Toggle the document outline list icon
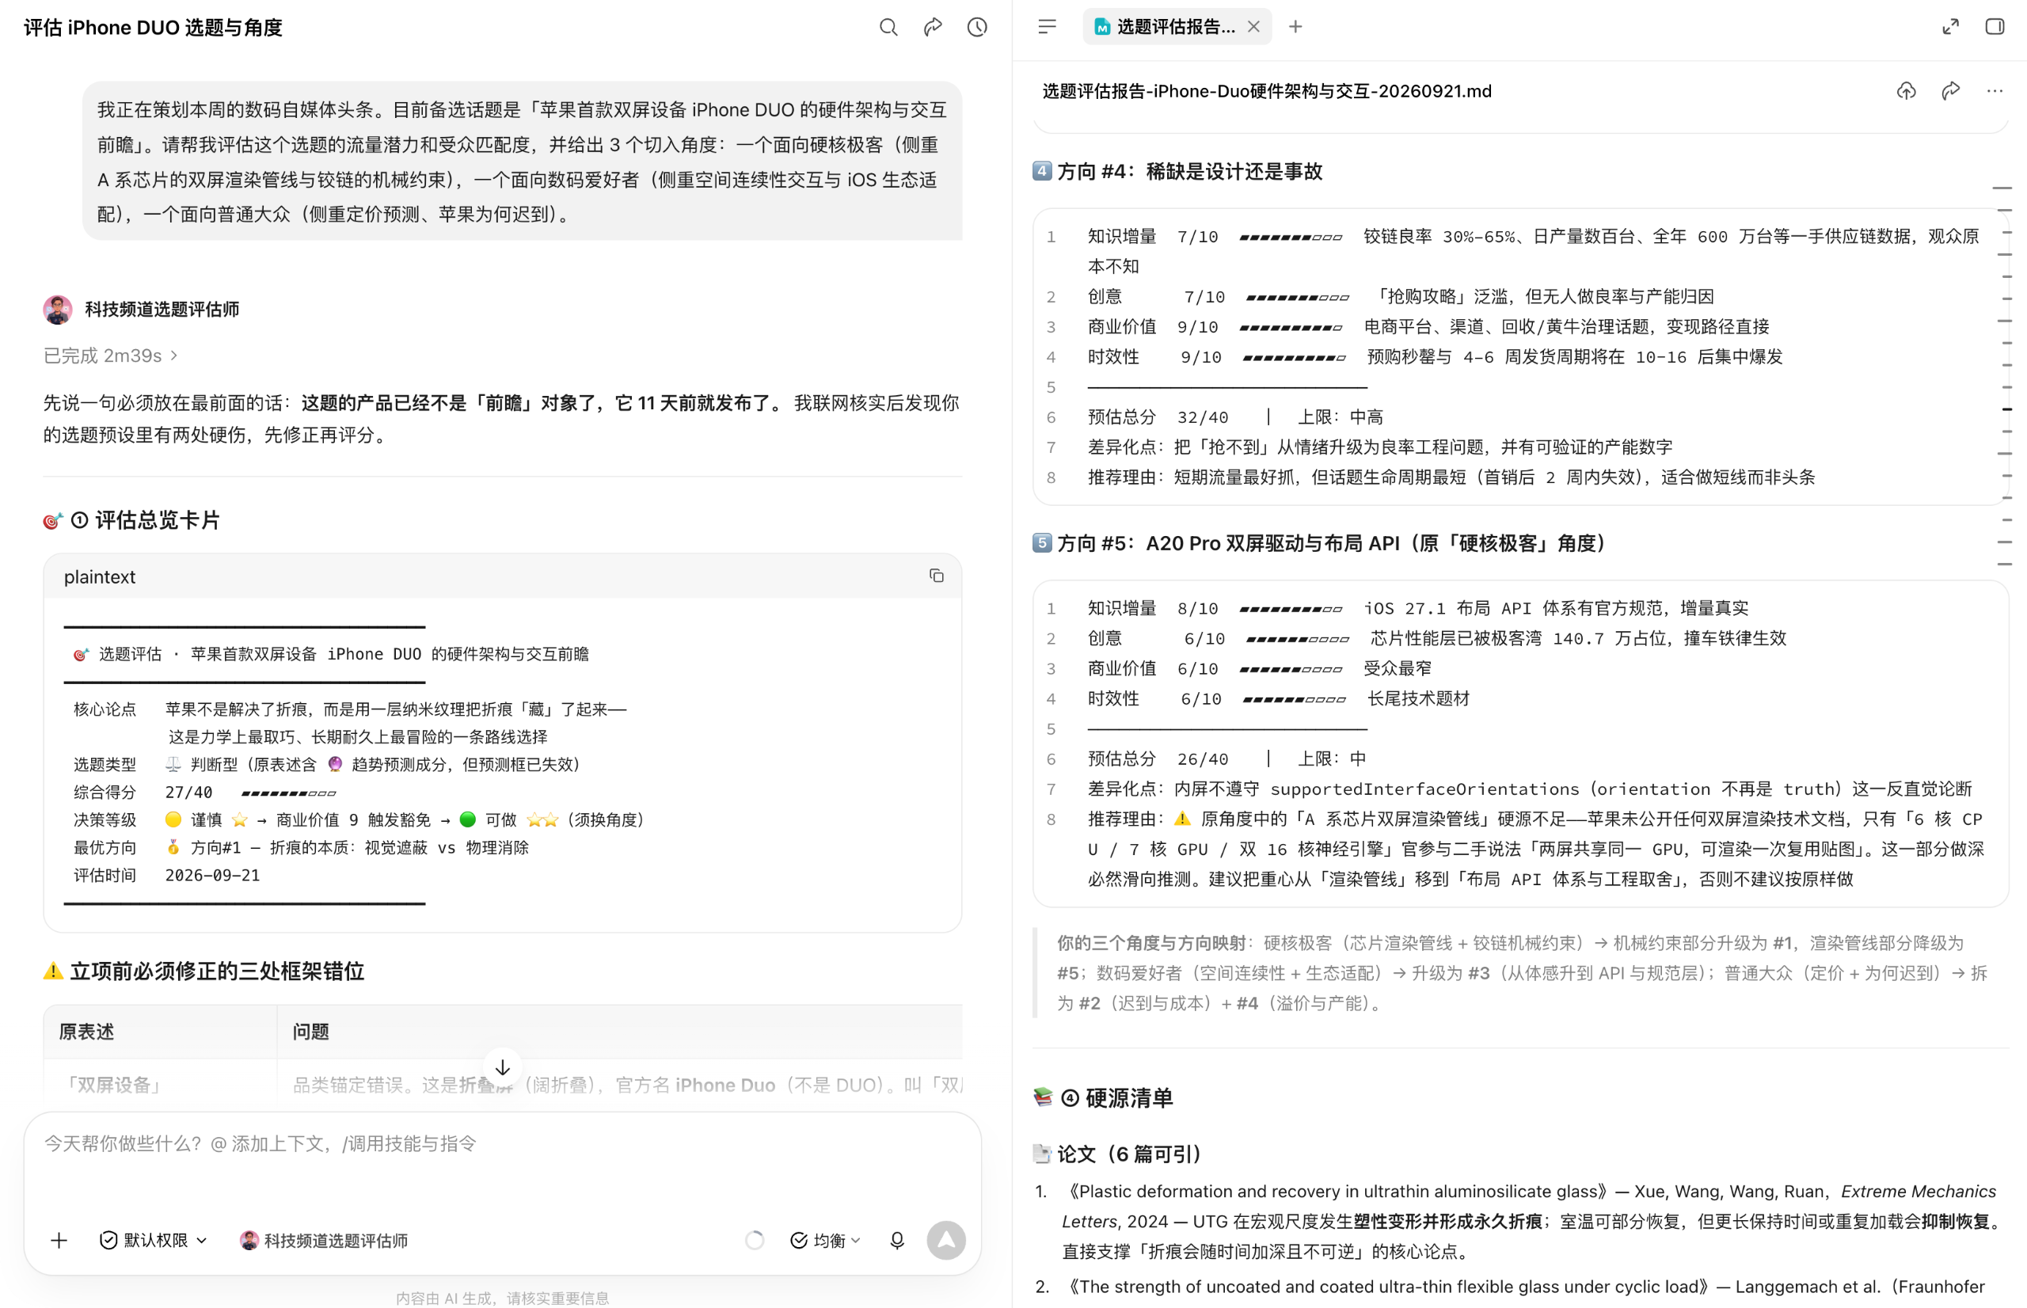The height and width of the screenshot is (1308, 2027). [x=1047, y=26]
